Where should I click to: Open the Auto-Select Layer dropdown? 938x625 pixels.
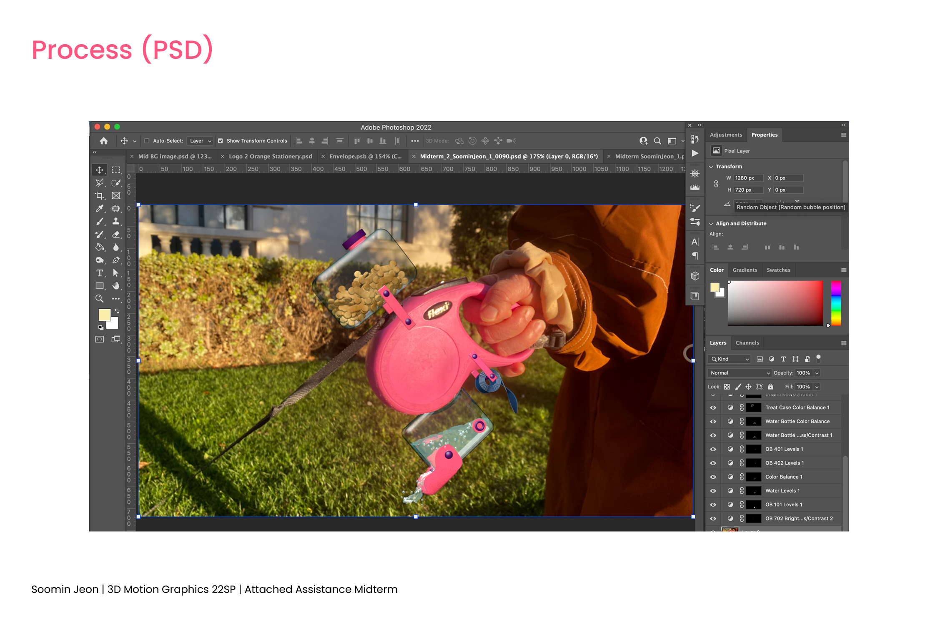(201, 141)
